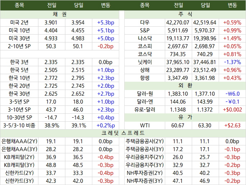The width and height of the screenshot is (246, 185).
Task: Click the 닛케이 change -1.37% cell
Action: pyautogui.click(x=232, y=62)
